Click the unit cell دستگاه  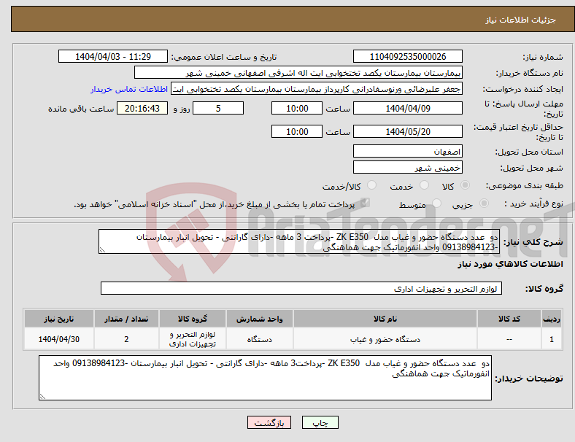point(259,339)
